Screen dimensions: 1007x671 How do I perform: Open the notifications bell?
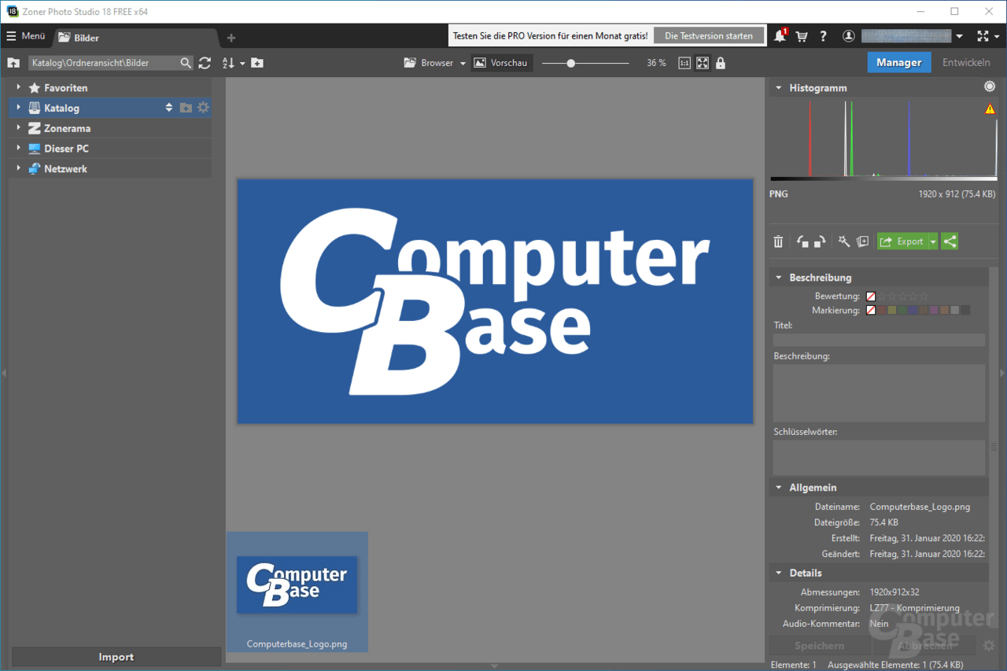780,36
